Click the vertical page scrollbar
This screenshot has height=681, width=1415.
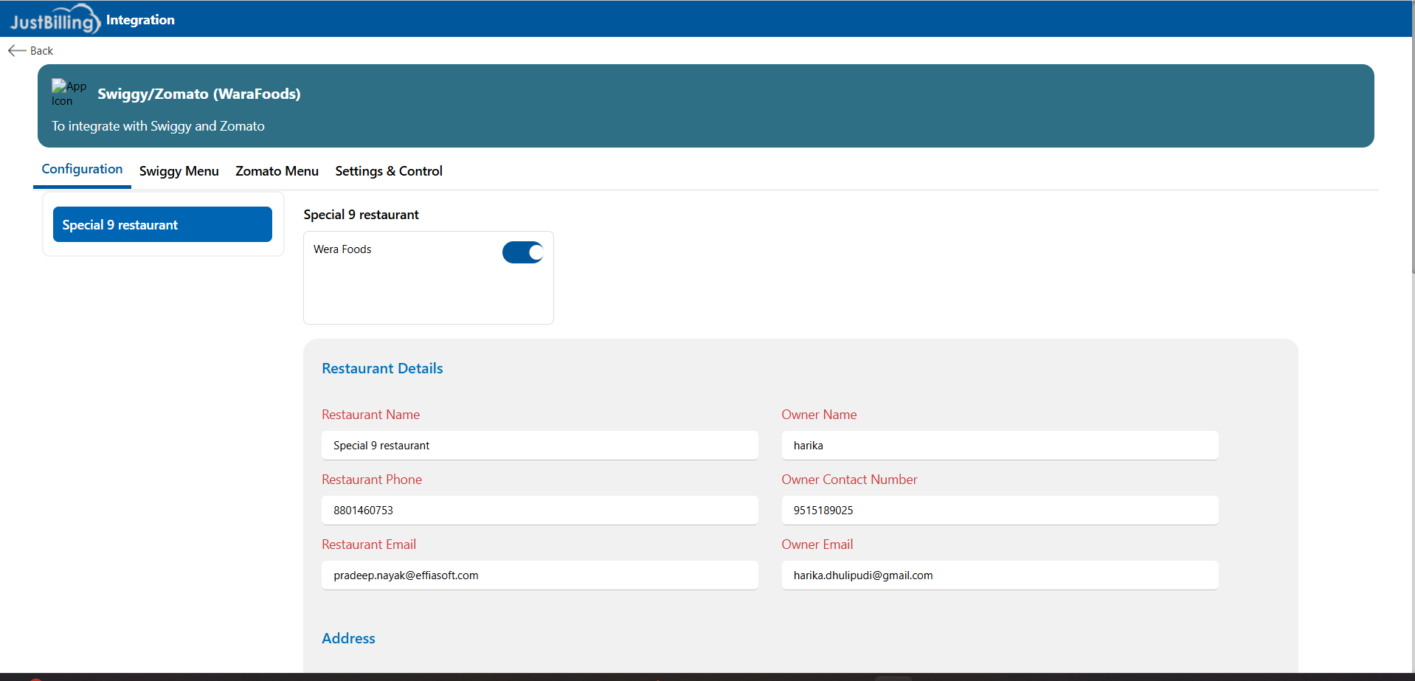pos(1412,148)
